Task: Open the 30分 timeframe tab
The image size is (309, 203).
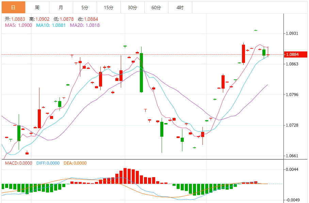Action: coord(132,7)
